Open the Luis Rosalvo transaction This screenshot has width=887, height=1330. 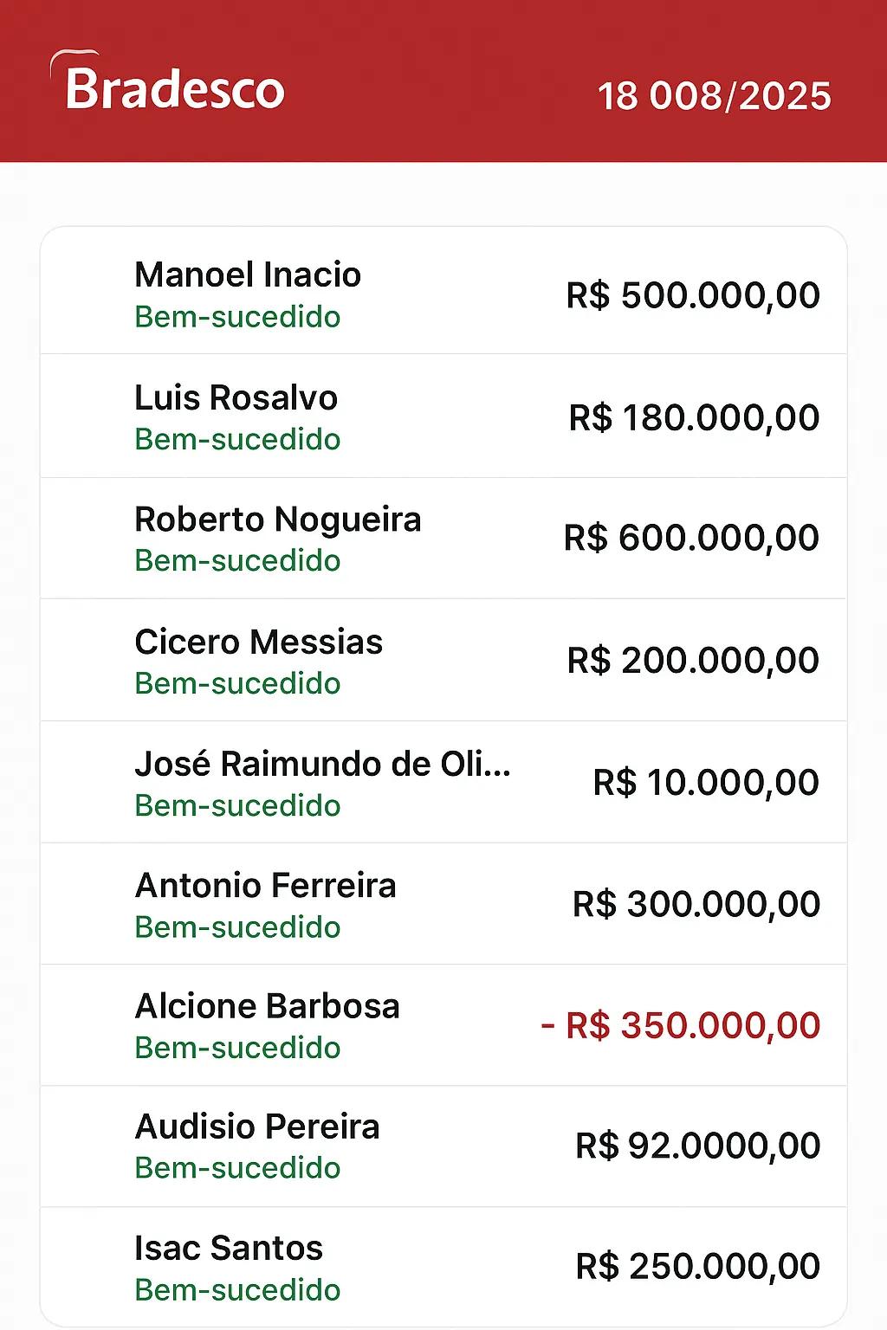[x=443, y=416]
